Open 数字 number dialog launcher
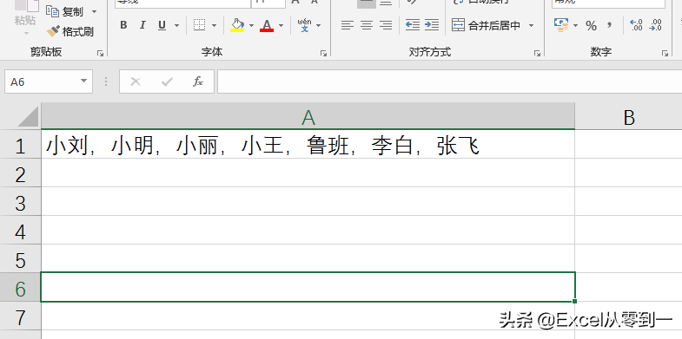This screenshot has height=339, width=682. click(665, 53)
